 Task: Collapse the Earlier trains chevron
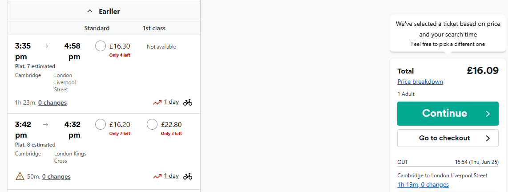[90, 11]
